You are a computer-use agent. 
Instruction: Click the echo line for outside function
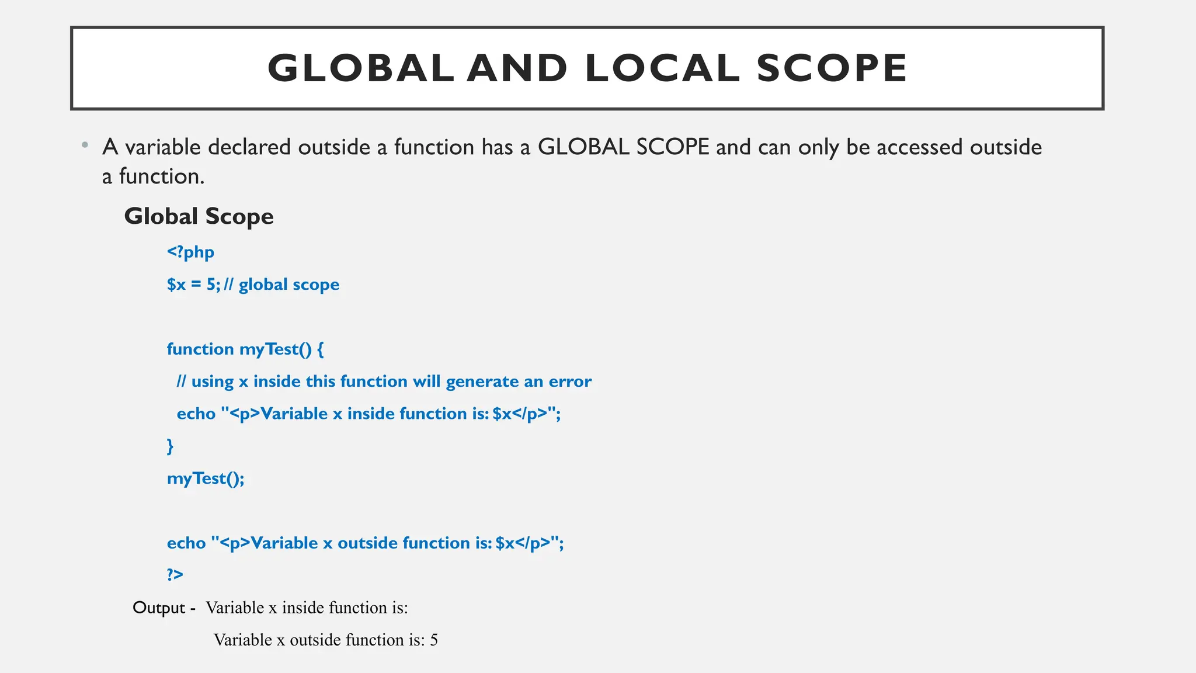365,543
